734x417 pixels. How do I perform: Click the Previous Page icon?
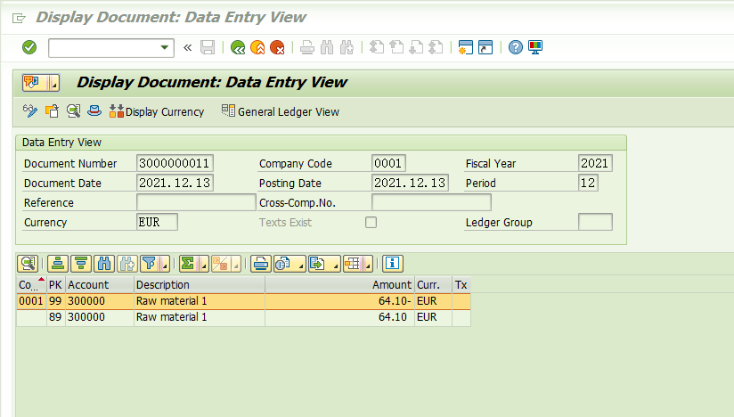(396, 47)
